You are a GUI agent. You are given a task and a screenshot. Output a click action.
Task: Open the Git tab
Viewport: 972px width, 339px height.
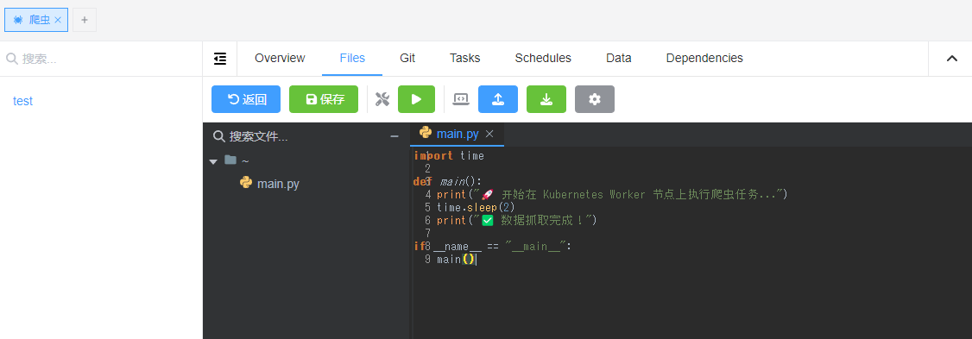tap(407, 59)
